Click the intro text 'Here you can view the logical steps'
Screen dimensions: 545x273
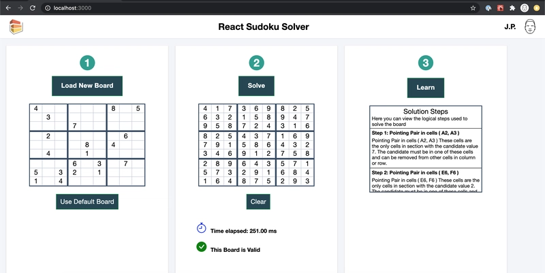[420, 121]
